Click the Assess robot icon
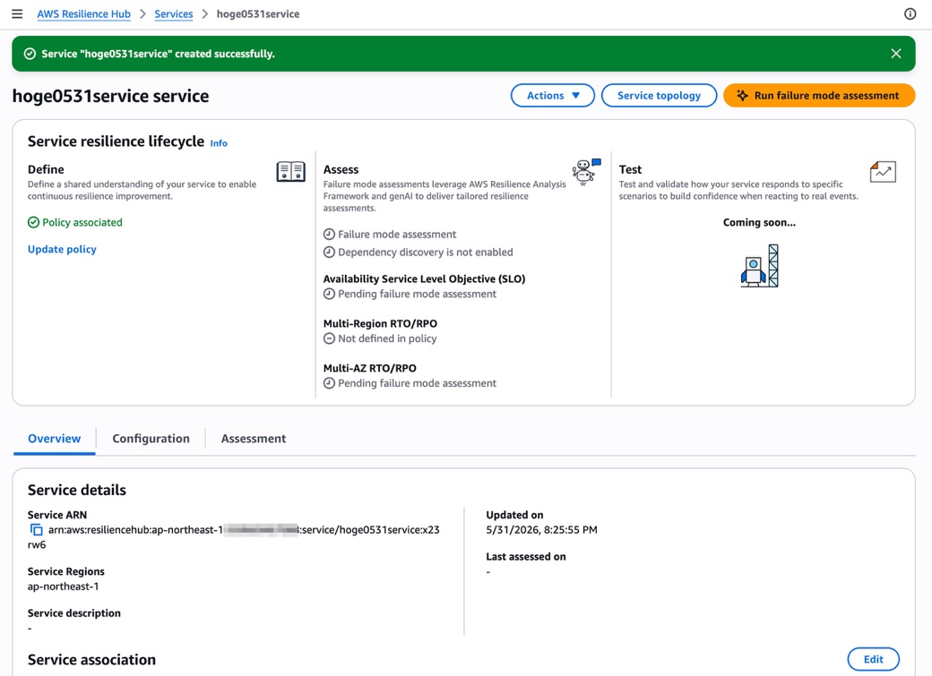The width and height of the screenshot is (932, 676). [586, 172]
